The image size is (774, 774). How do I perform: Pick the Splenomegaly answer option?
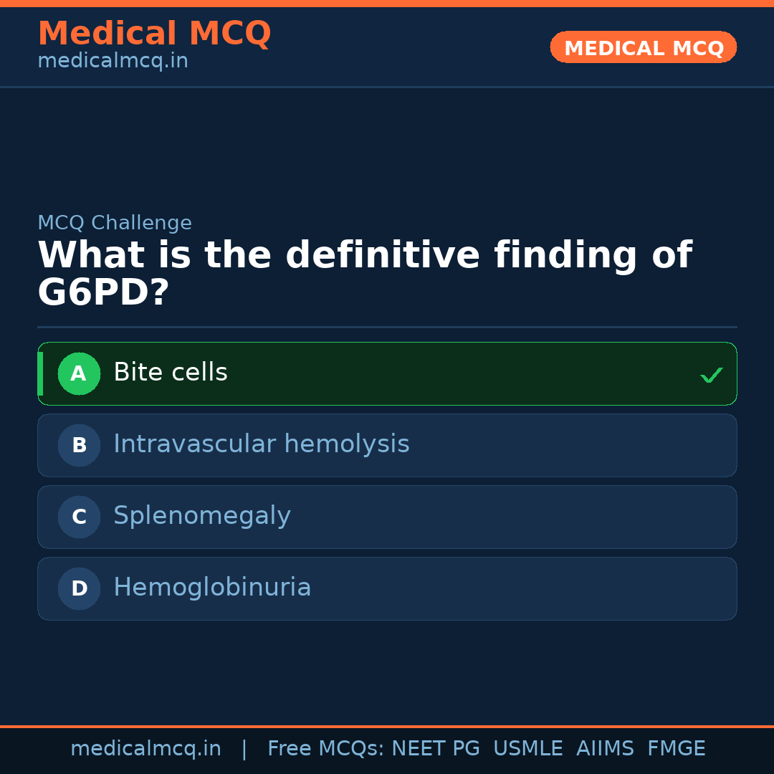point(202,516)
